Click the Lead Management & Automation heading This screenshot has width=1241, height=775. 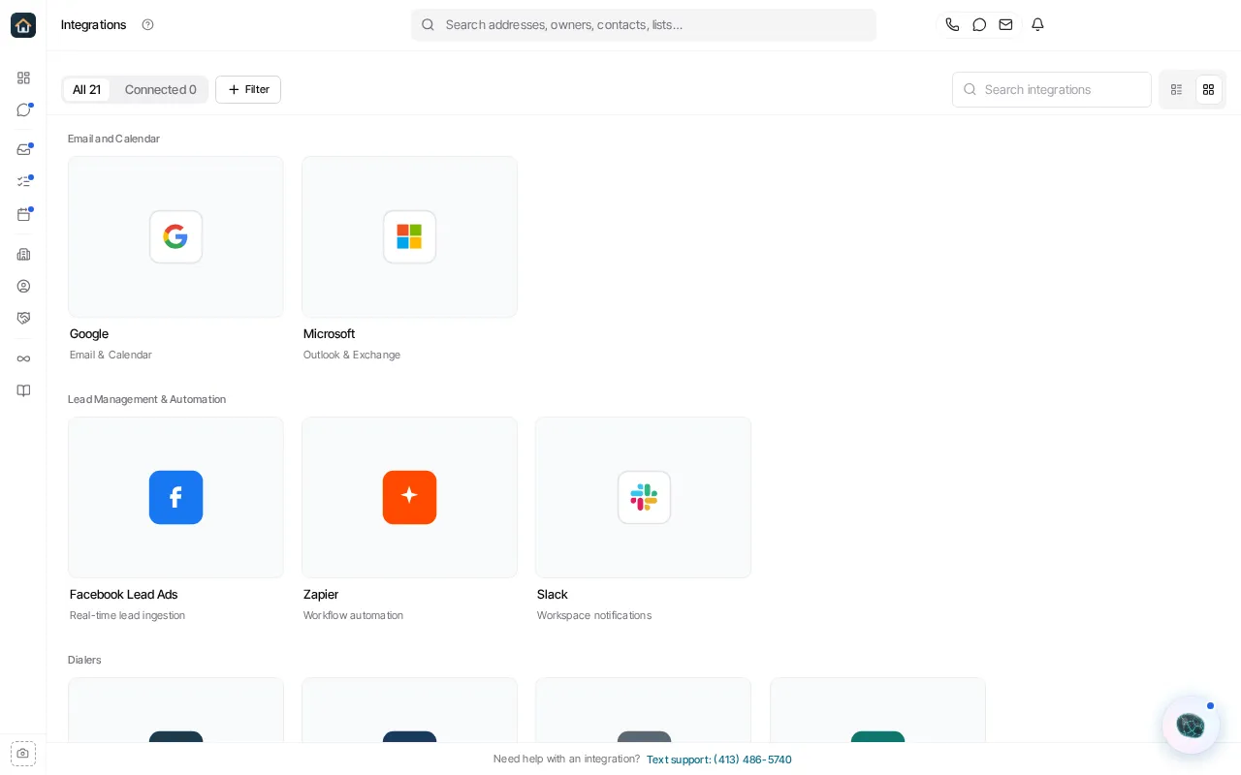(146, 399)
